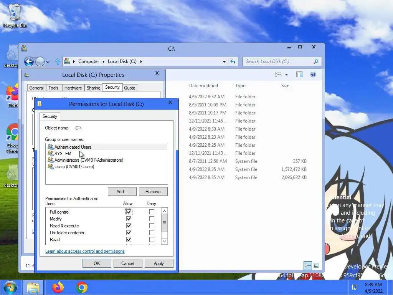This screenshot has height=295, width=393.
Task: Expand the arrow before Computer in breadcrumb
Action: (74, 61)
